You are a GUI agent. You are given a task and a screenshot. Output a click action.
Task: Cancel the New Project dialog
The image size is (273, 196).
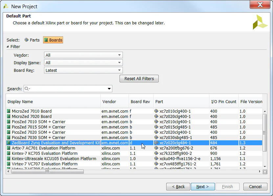[255, 186]
